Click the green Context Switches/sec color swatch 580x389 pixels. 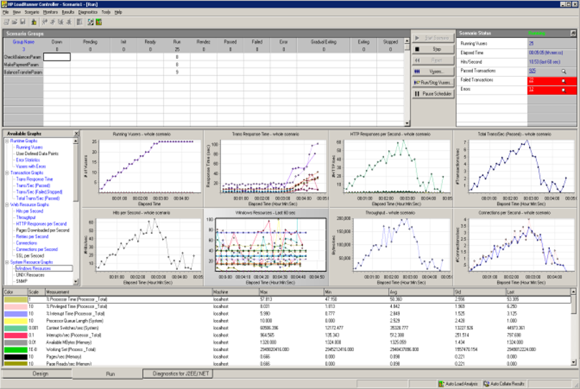14,328
